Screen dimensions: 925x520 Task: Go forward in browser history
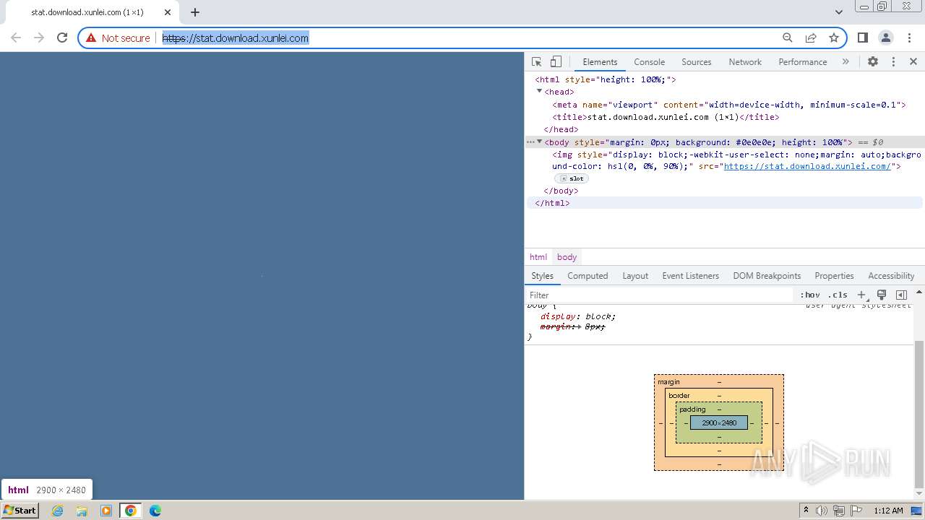coord(39,38)
